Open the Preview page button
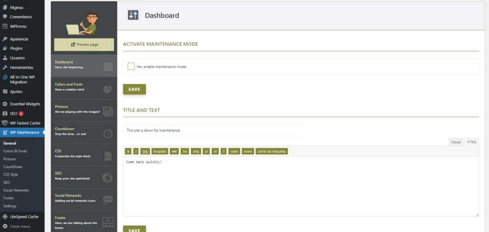 [x=84, y=44]
